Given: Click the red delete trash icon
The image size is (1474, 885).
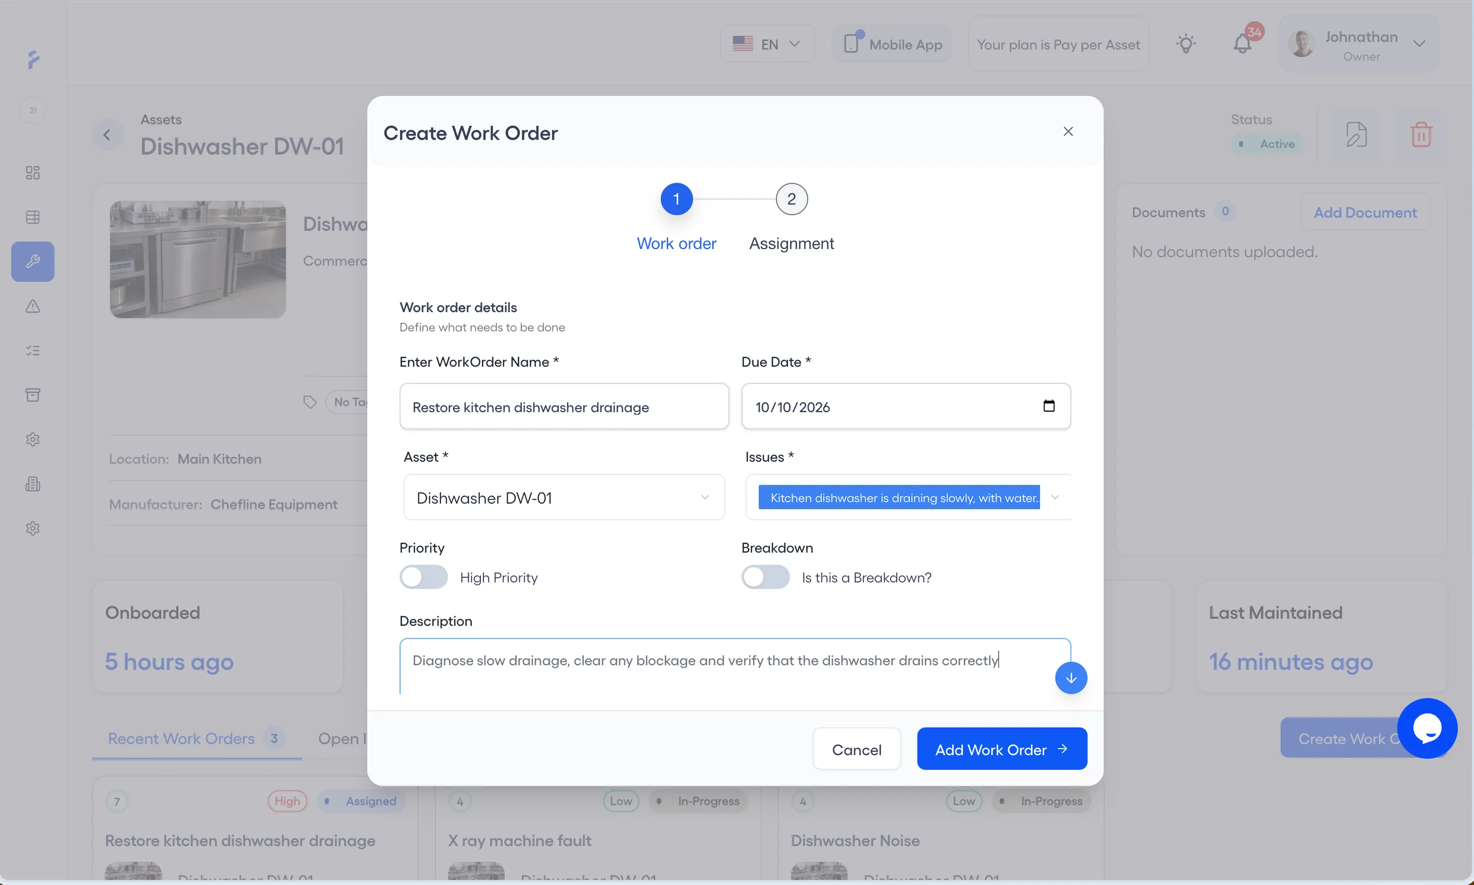Looking at the screenshot, I should [x=1421, y=135].
